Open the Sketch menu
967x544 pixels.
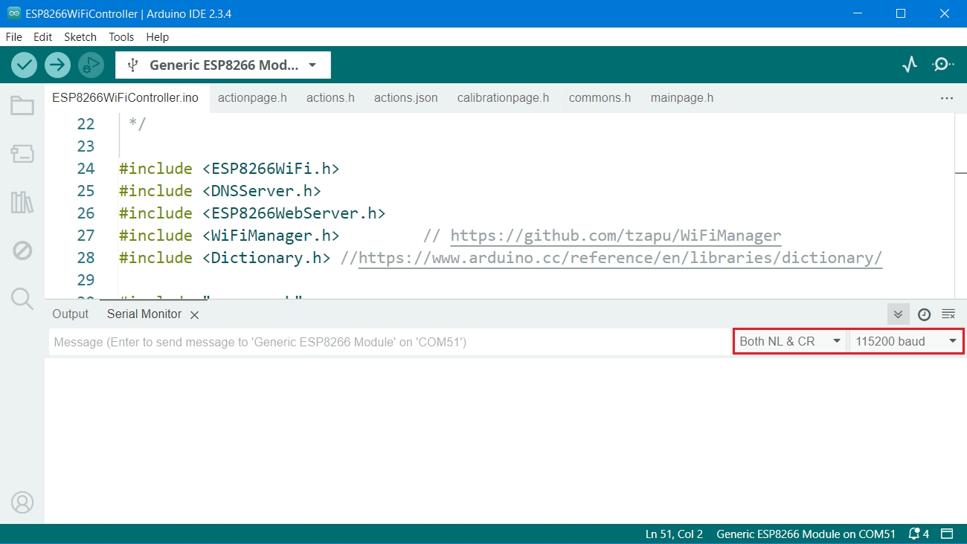[x=80, y=36]
